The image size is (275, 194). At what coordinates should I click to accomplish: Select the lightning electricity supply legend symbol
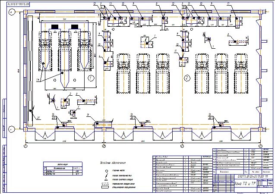pos(106,175)
